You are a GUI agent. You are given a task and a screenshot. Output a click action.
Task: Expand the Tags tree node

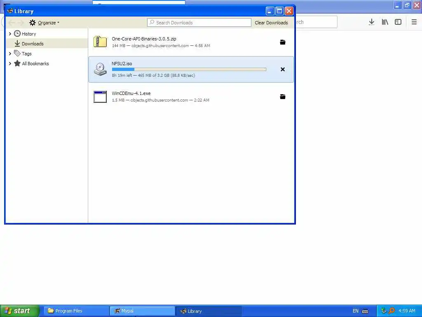pos(10,54)
